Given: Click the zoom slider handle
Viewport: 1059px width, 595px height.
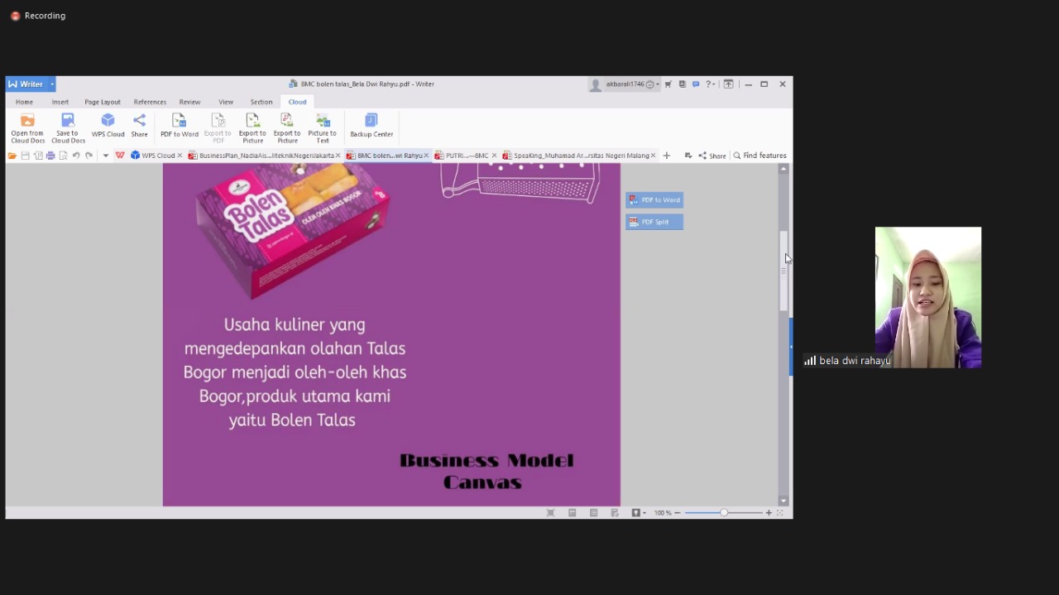Looking at the screenshot, I should [724, 513].
